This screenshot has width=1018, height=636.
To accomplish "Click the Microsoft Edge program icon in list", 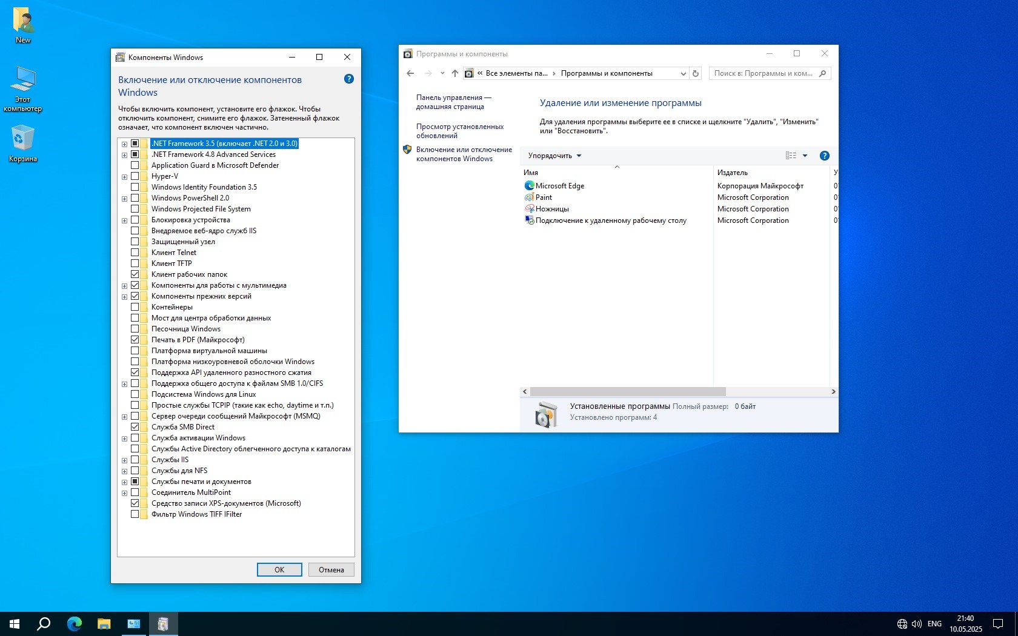I will (x=530, y=186).
